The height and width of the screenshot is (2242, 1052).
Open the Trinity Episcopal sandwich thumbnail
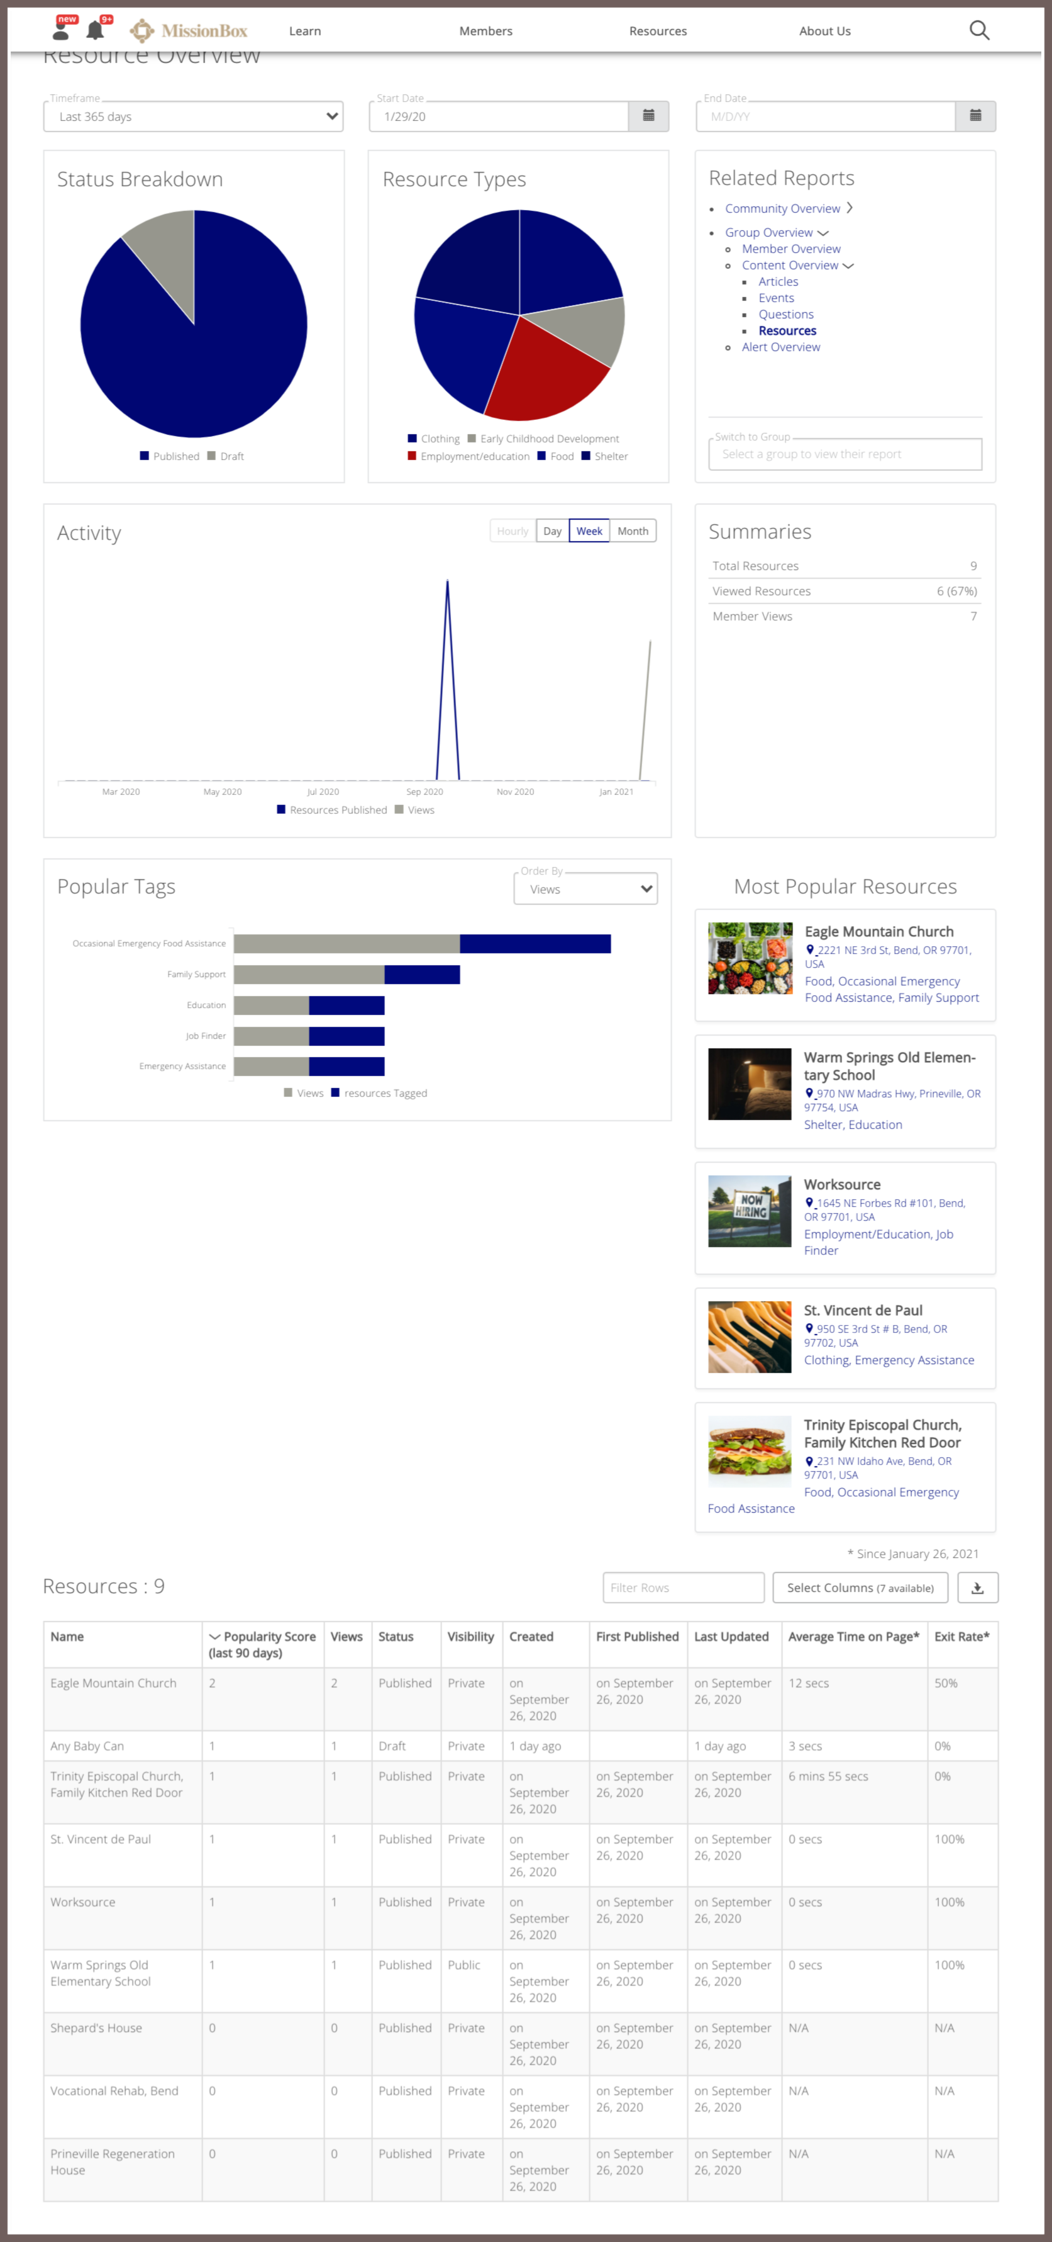click(750, 1451)
